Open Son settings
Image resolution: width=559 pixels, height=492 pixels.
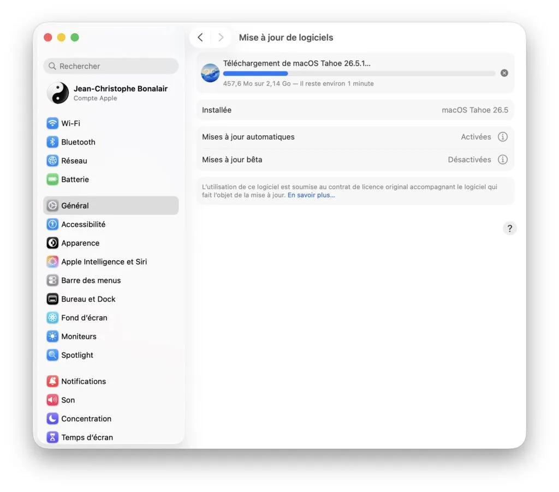click(x=111, y=400)
